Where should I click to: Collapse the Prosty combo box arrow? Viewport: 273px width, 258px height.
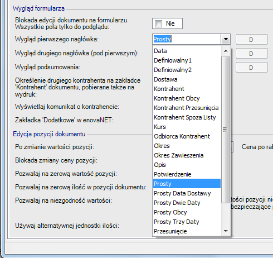(226, 39)
